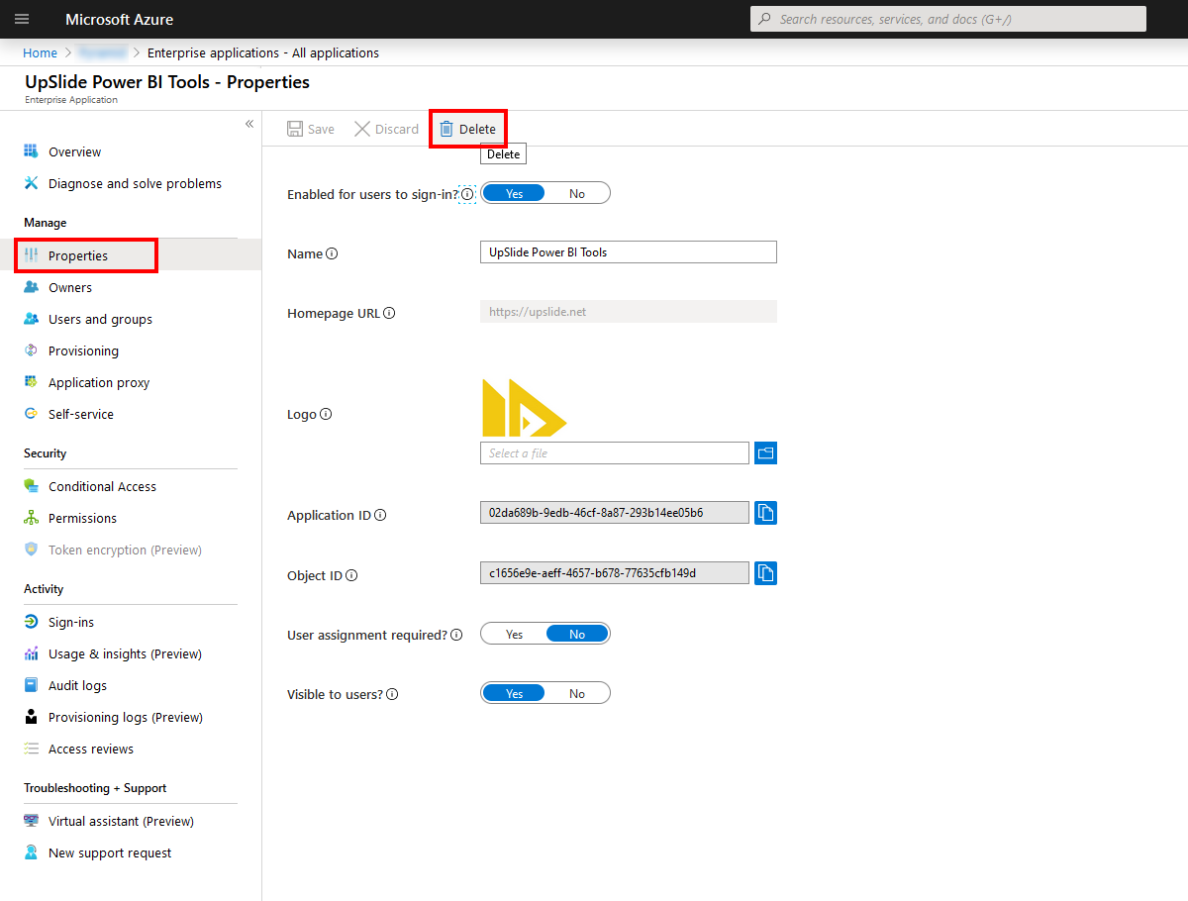Set Enabled for users to sign-in to No
The height and width of the screenshot is (901, 1188).
click(x=577, y=193)
